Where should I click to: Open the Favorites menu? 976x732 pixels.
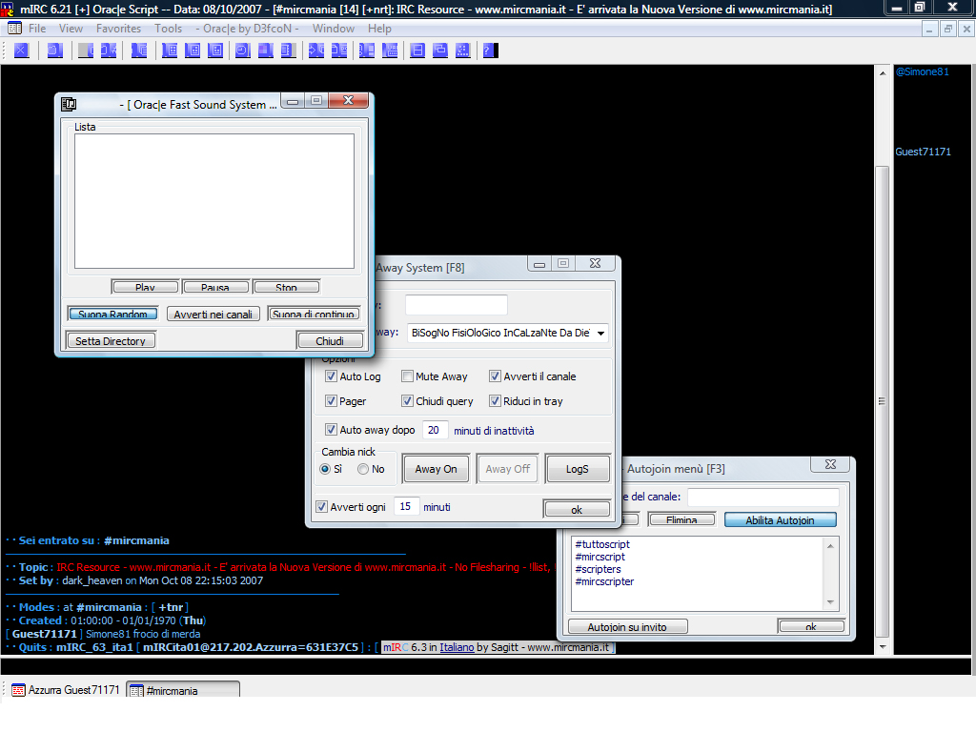[118, 29]
